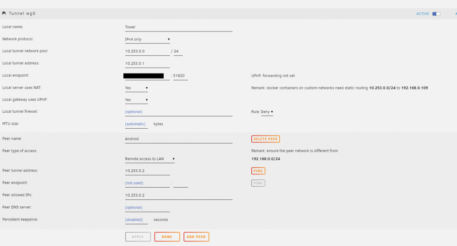The height and width of the screenshot is (246, 457).
Task: Click the Peer endpoint port field
Action: (x=181, y=183)
